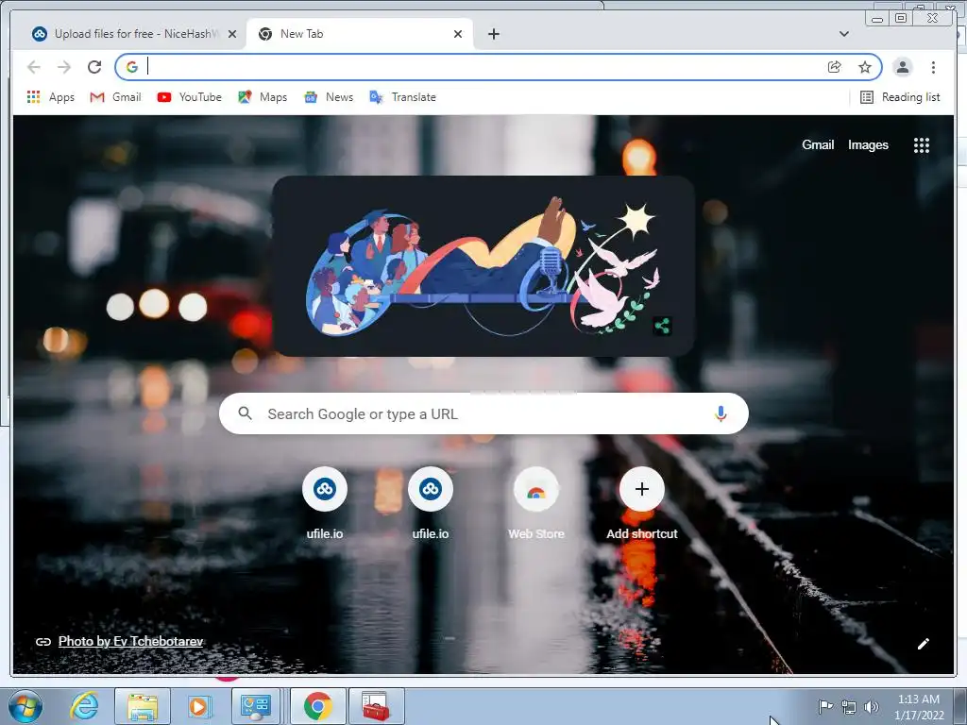This screenshot has width=967, height=725.
Task: Open the taskbar clock showing 1:13 AM
Action: click(919, 707)
